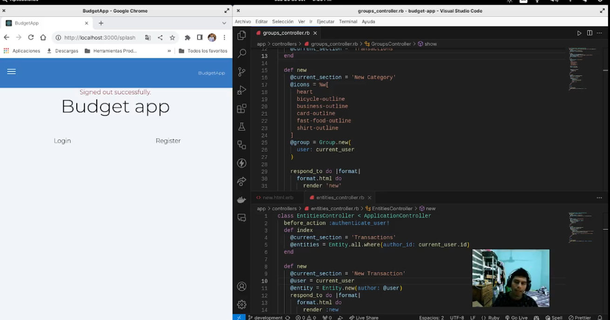The height and width of the screenshot is (320, 610).
Task: Toggle the Chrome side panel
Action: [200, 38]
